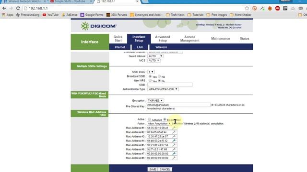Set Use WPS to Yes

(150, 81)
